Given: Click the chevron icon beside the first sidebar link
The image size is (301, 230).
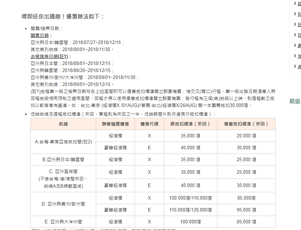Looking at the screenshot, I should [x=295, y=4].
